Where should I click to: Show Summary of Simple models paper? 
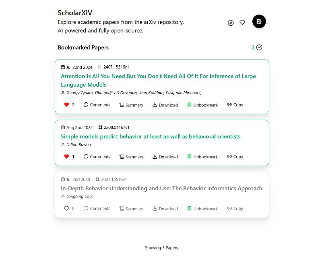pos(132,157)
